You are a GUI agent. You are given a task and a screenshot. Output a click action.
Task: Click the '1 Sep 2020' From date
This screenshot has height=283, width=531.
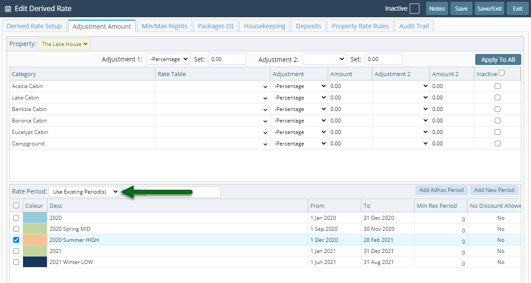pos(324,229)
